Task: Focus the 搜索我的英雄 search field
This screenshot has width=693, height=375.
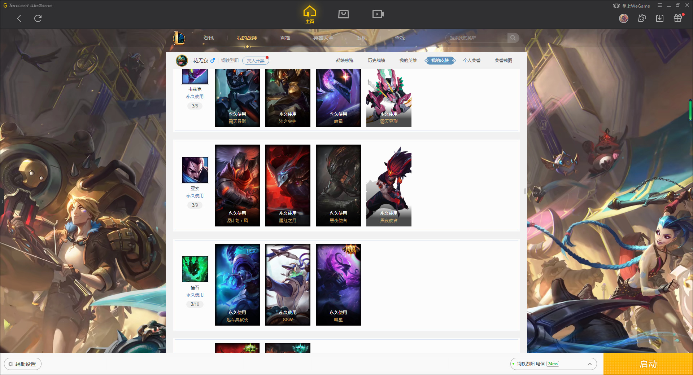Action: point(476,38)
